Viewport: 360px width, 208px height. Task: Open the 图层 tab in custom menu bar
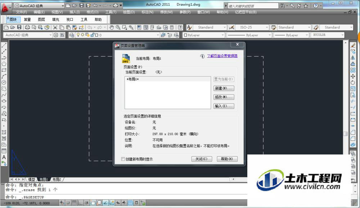click(x=41, y=19)
